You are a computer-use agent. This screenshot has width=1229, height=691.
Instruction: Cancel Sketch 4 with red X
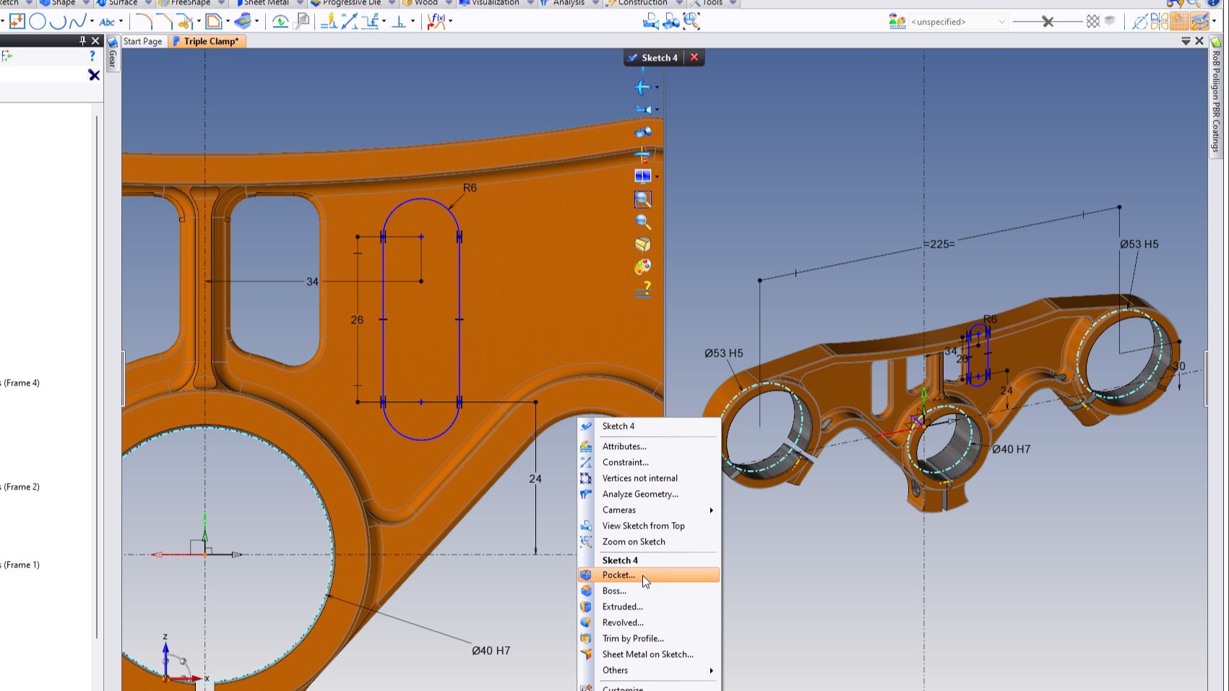coord(694,58)
